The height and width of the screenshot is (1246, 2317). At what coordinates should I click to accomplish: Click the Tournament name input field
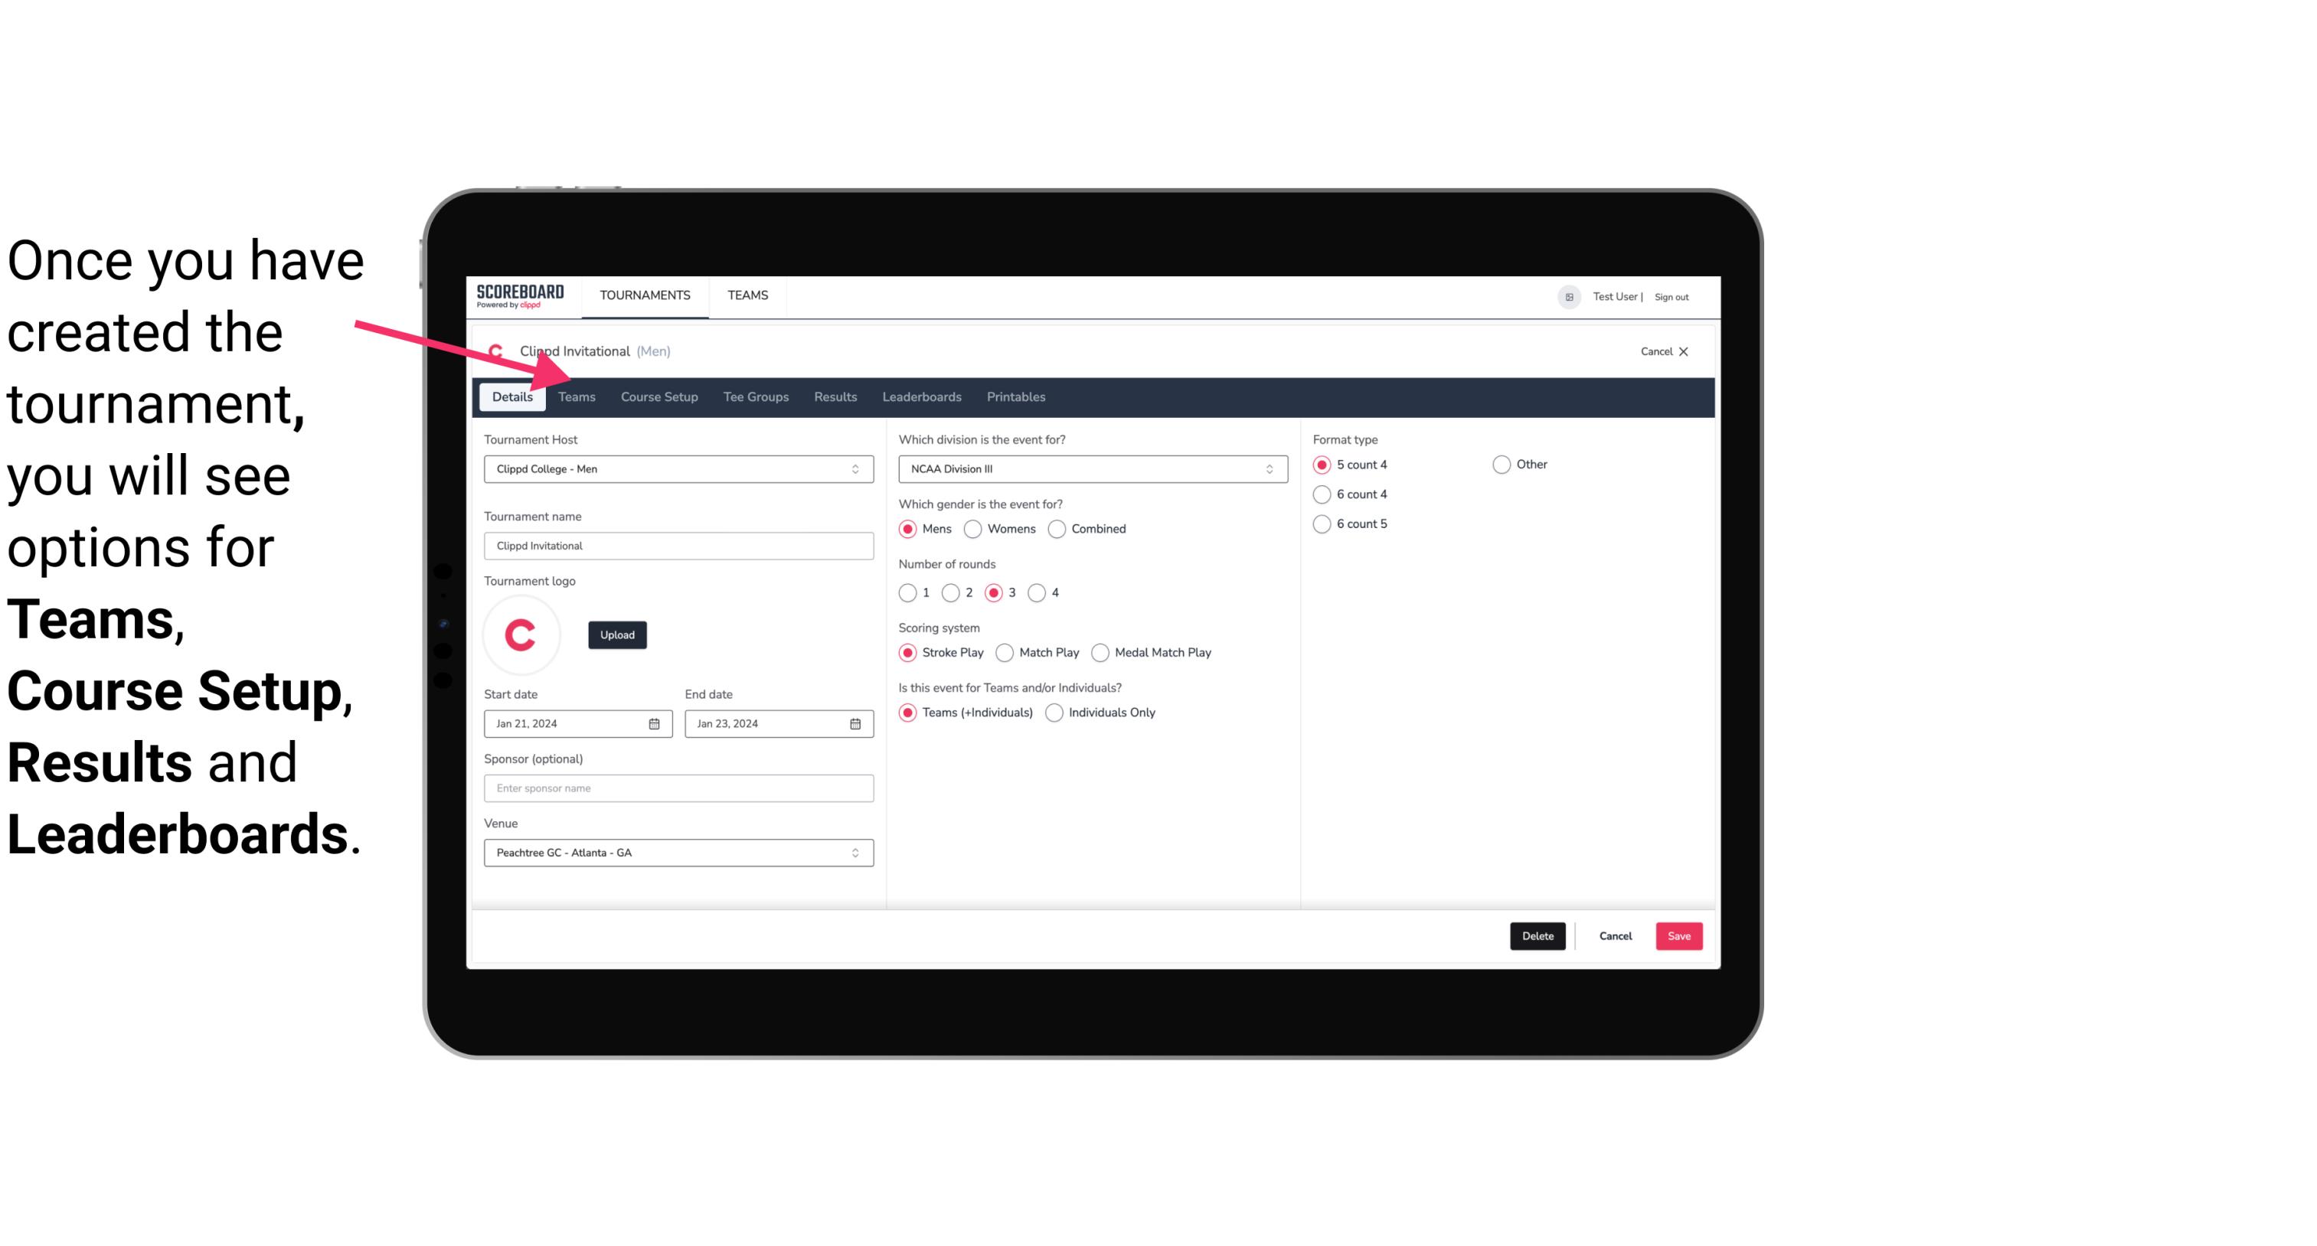678,545
